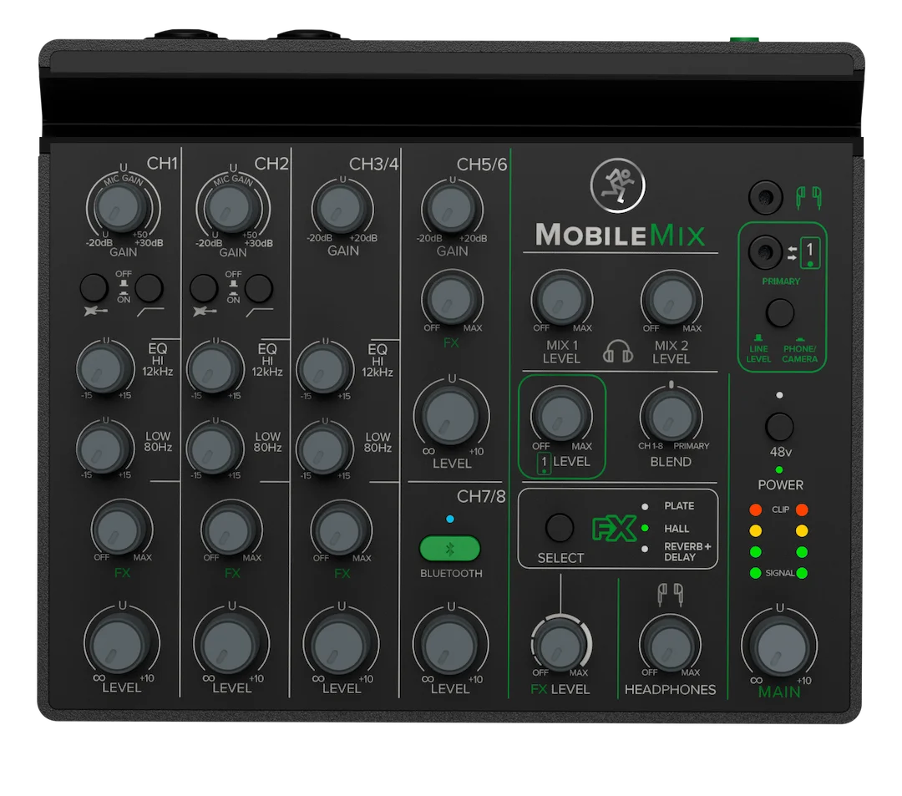Viewport: 902px width, 796px height.
Task: Click the CH2 guitar instrument icon
Action: pyautogui.click(x=205, y=312)
